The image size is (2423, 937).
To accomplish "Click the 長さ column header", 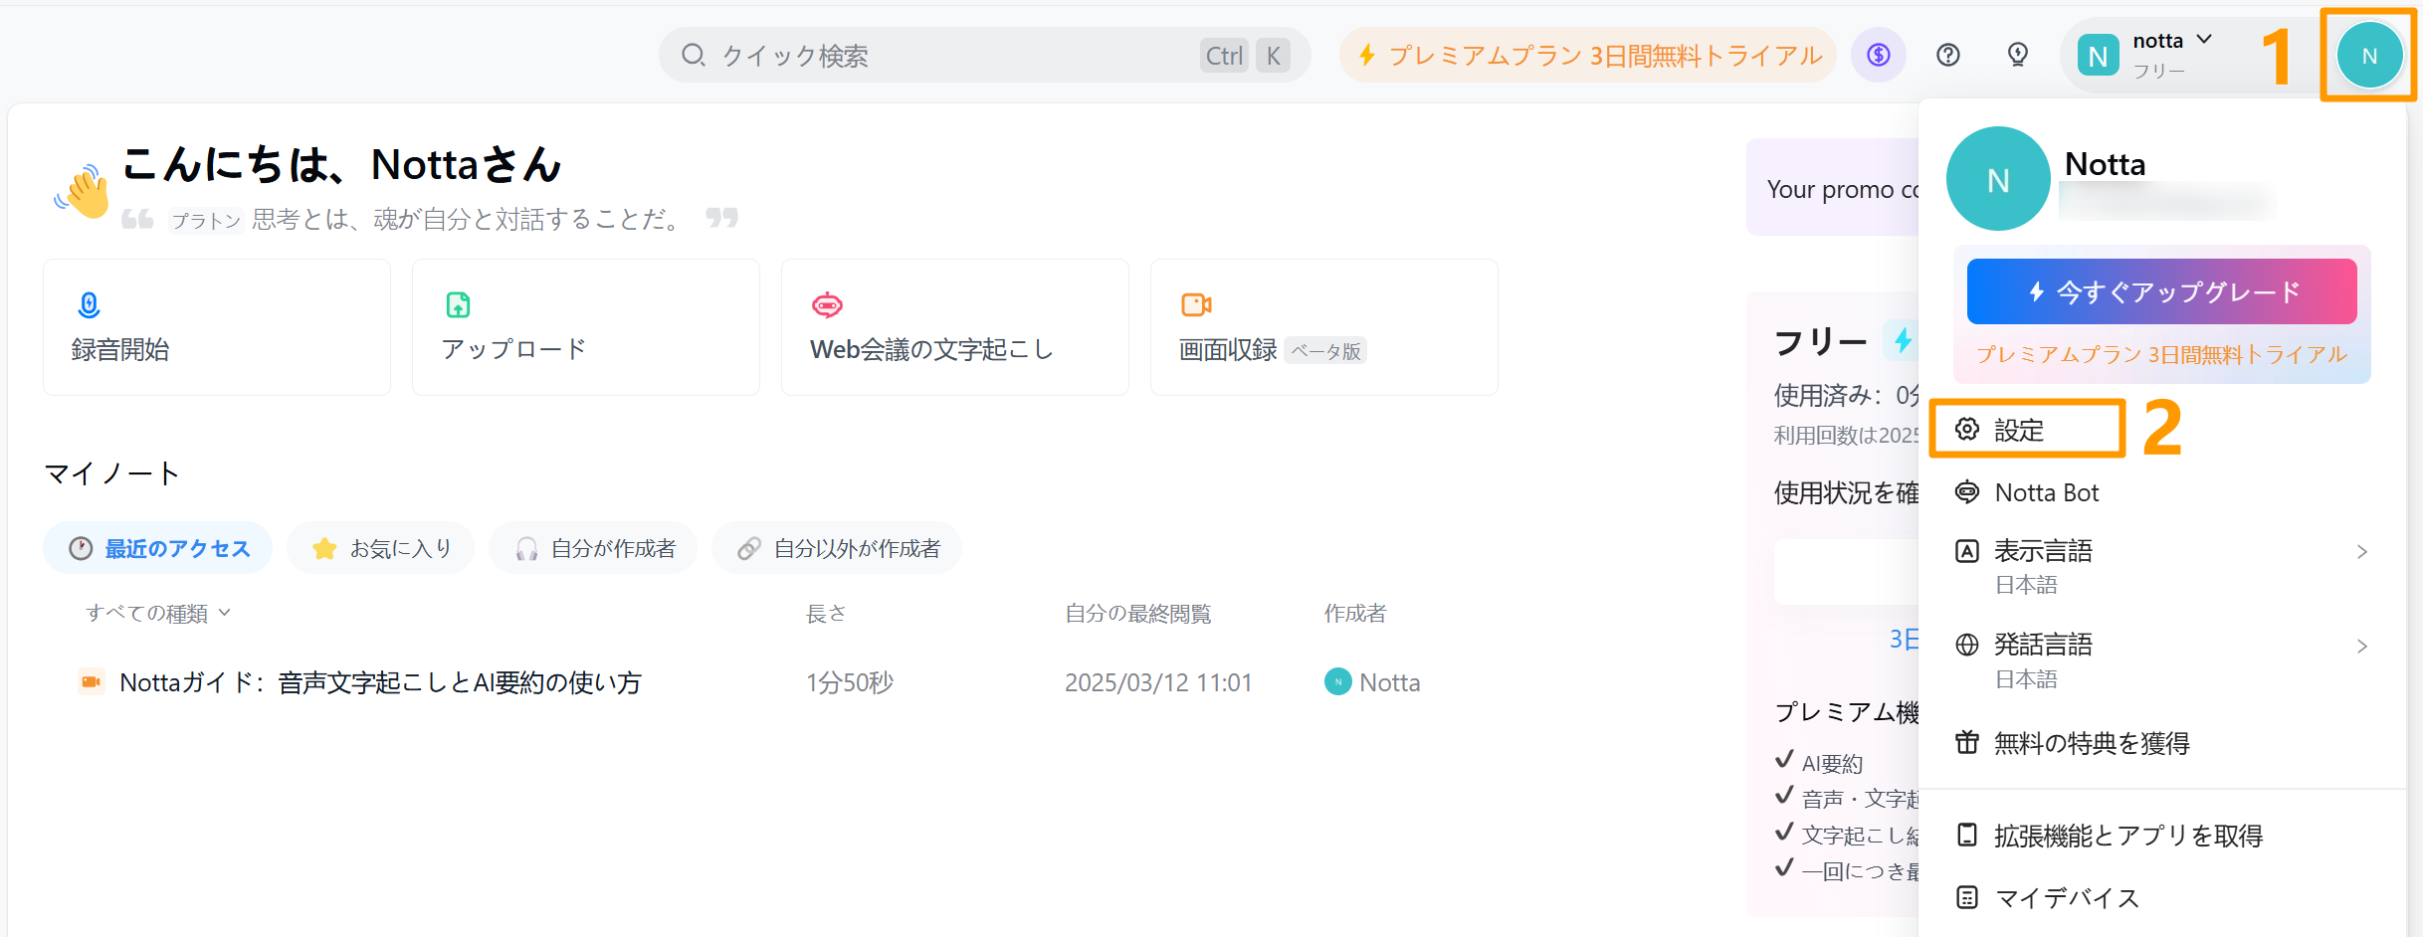I will click(826, 613).
